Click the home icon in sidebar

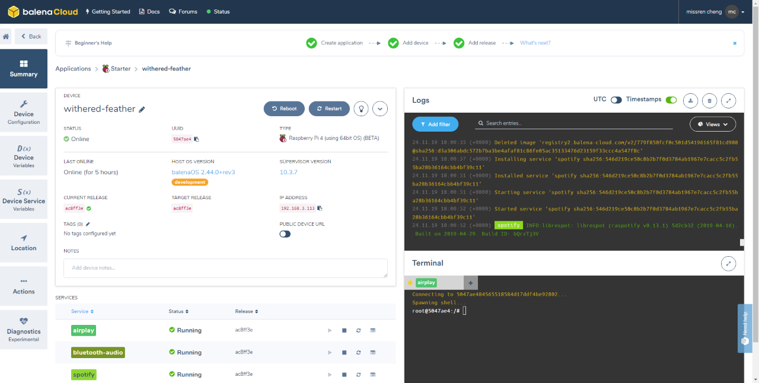tap(6, 36)
